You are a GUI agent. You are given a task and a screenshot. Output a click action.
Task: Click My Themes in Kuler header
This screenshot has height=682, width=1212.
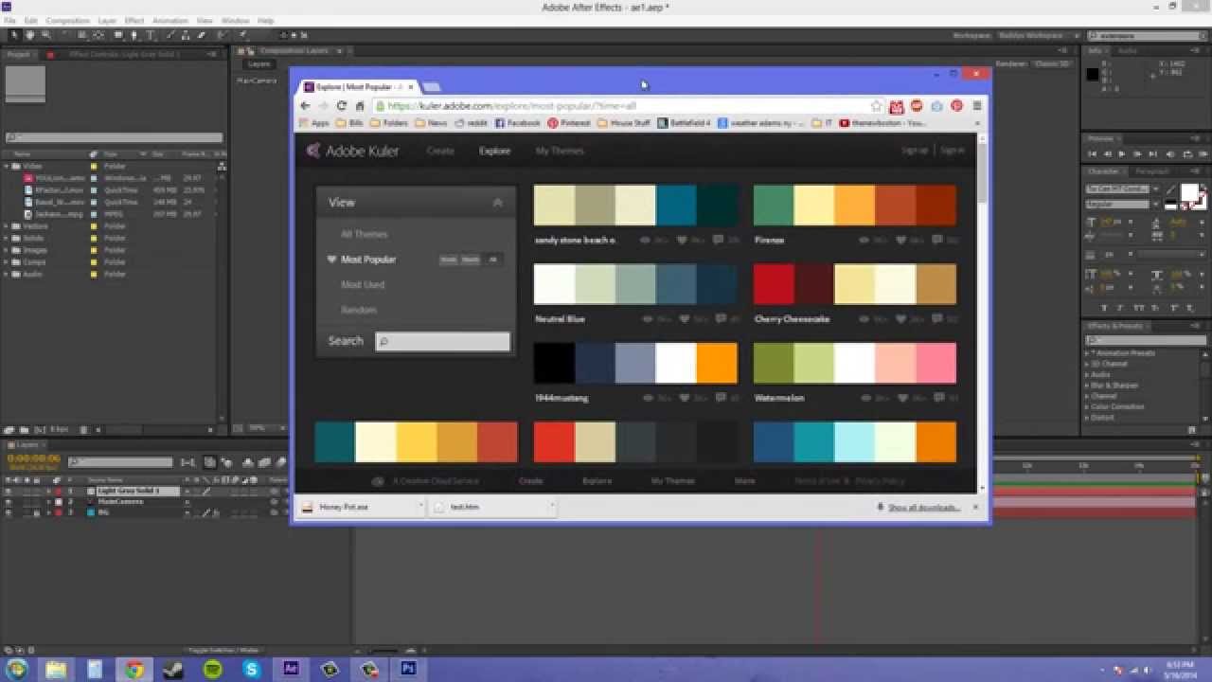[x=560, y=151]
